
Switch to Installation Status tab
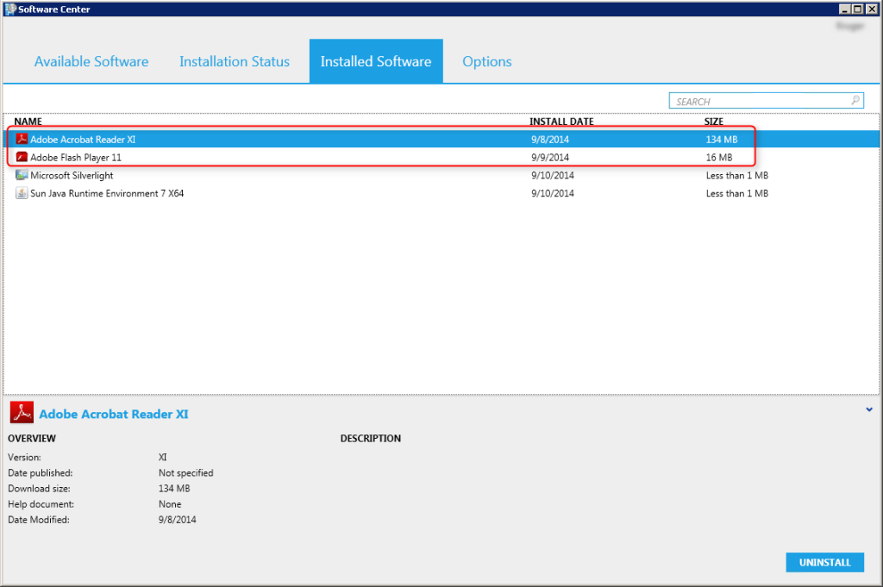235,61
